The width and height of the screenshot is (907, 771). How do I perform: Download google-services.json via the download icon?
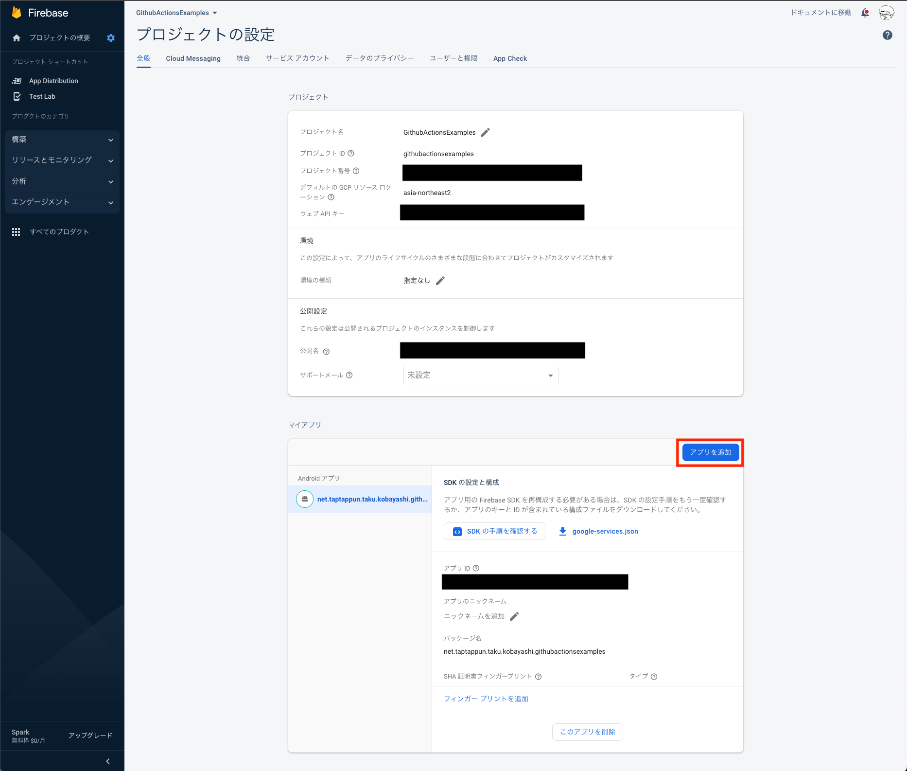coord(562,531)
